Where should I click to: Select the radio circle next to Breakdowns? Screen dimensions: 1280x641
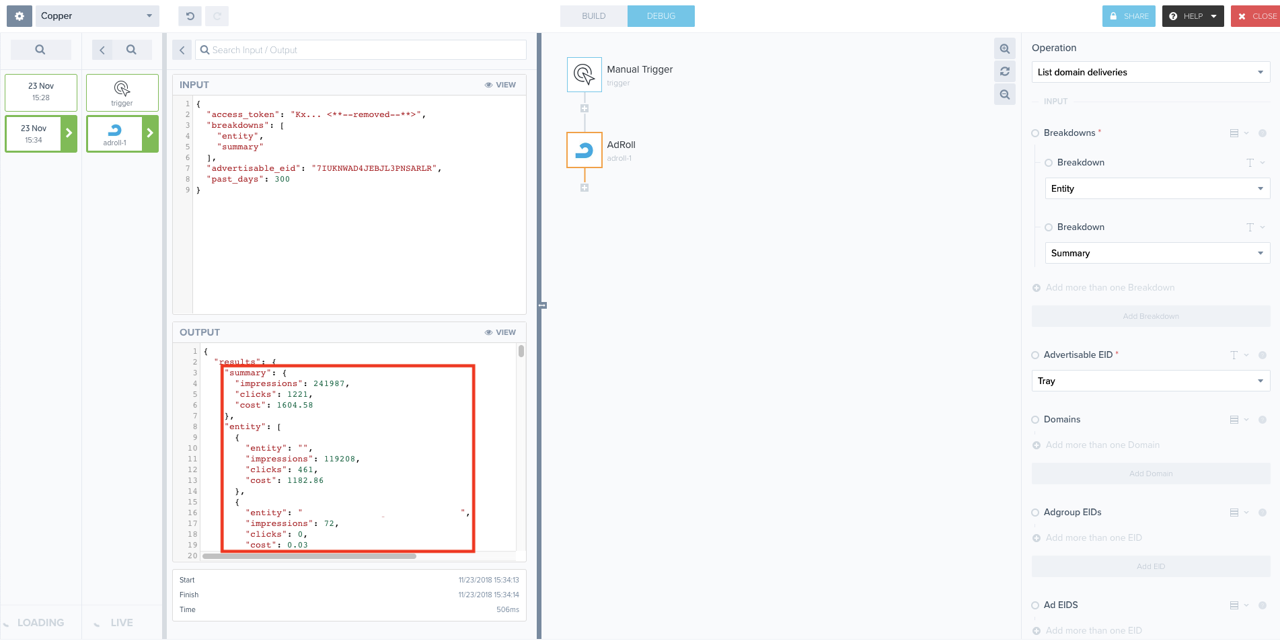1034,133
